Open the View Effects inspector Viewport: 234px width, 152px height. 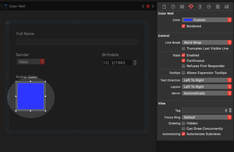click(227, 7)
